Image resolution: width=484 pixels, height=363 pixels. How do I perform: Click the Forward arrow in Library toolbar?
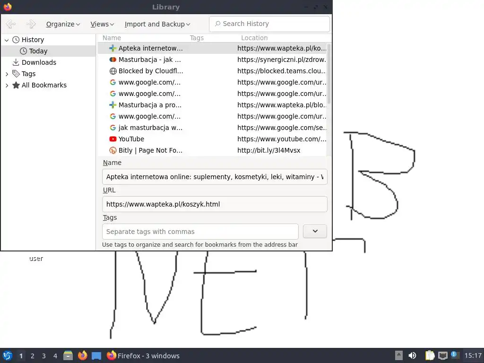(31, 24)
